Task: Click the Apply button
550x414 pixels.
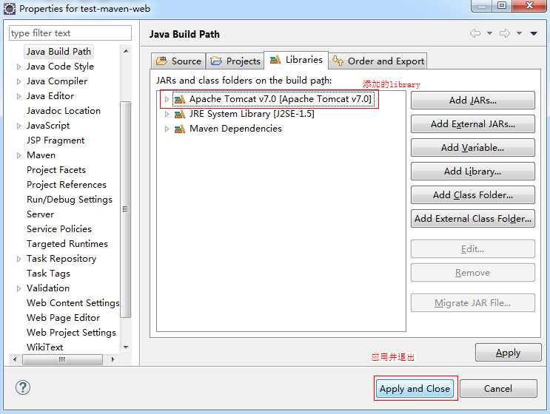Action: (509, 353)
